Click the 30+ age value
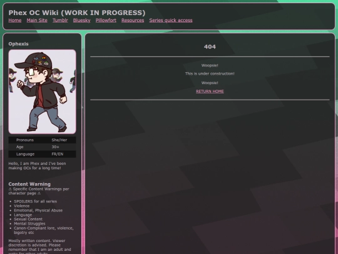The image size is (338, 254). click(55, 147)
